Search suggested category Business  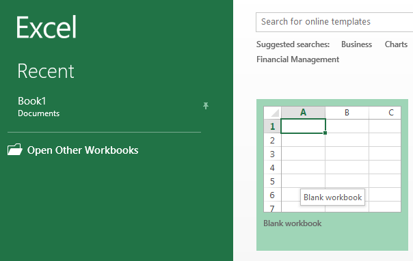click(x=356, y=44)
